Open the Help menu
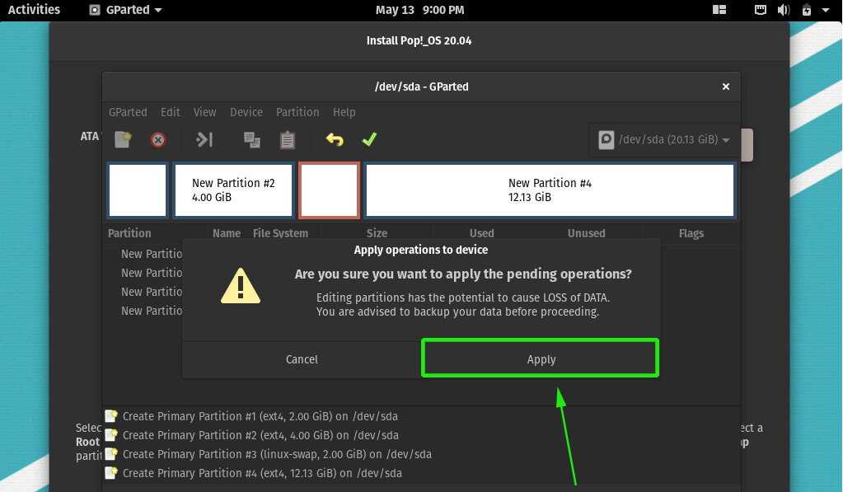The image size is (843, 492). [344, 112]
